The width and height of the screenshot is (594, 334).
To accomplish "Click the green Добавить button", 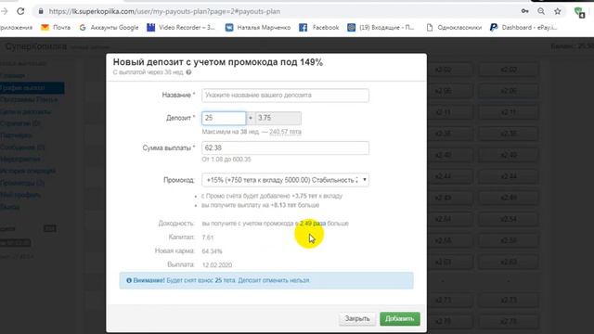I will point(400,319).
